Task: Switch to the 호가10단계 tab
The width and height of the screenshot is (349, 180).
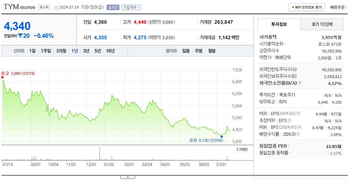Action: click(322, 24)
